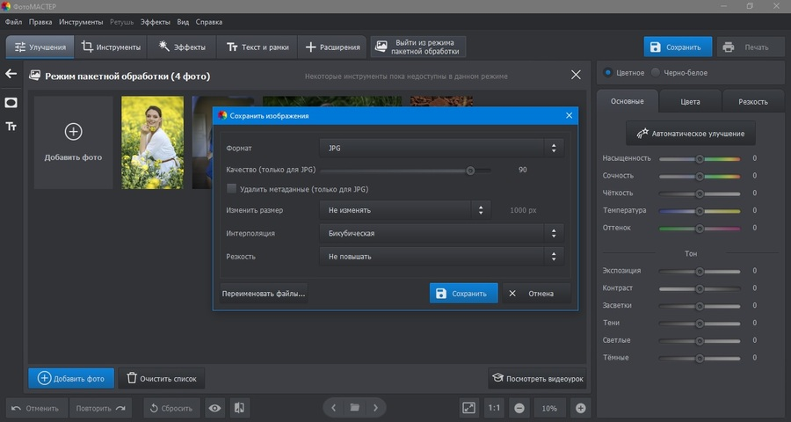Screen dimensions: 791x422
Task: Click the Качество JPG slider handle
Action: (x=470, y=170)
